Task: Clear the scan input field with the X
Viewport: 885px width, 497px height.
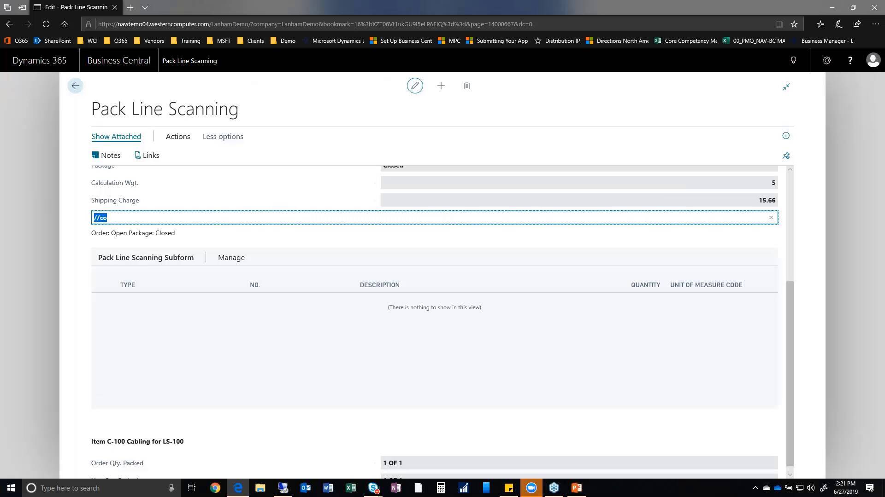Action: coord(770,217)
